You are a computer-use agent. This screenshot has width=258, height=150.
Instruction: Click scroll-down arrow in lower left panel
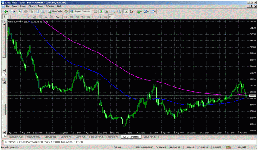coord(4,132)
